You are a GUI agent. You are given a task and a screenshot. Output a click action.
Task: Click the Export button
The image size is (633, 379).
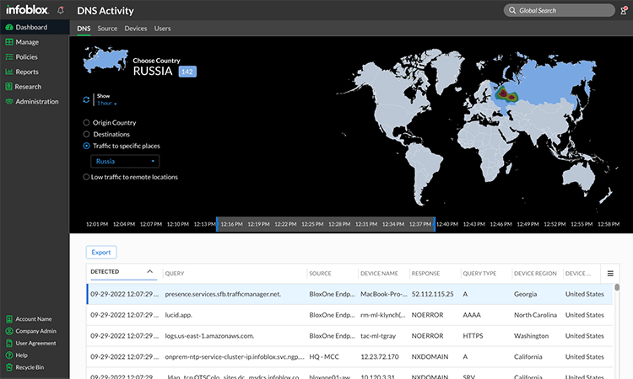tap(101, 252)
